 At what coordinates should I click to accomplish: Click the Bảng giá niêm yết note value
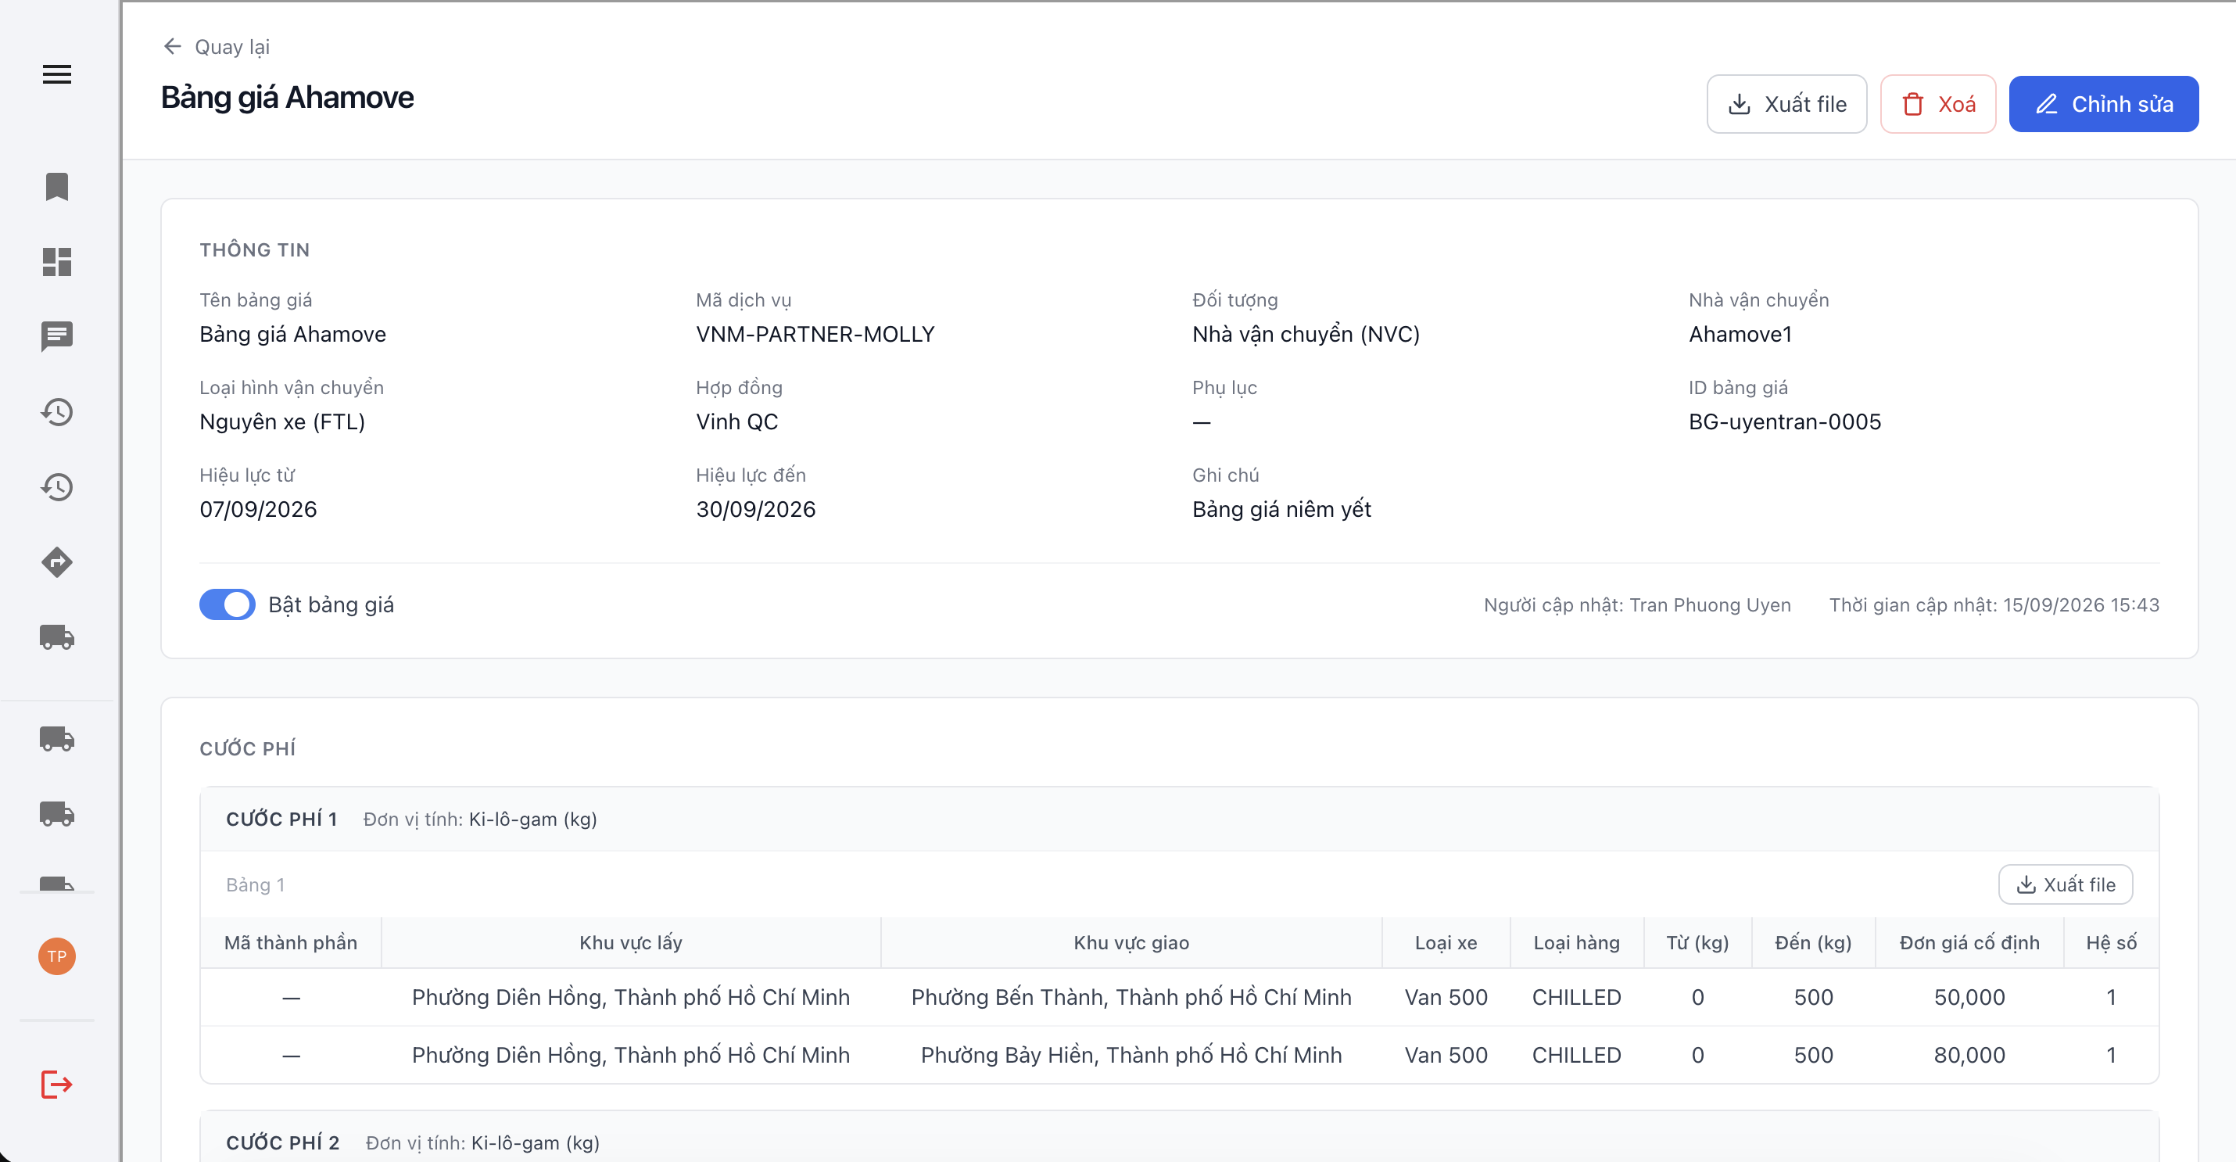(1281, 510)
